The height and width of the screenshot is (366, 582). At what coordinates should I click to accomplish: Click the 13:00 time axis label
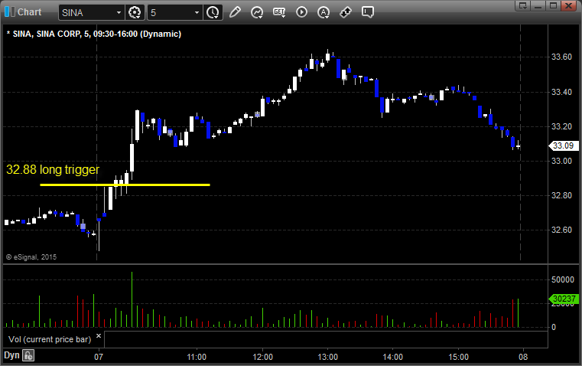[x=328, y=357]
